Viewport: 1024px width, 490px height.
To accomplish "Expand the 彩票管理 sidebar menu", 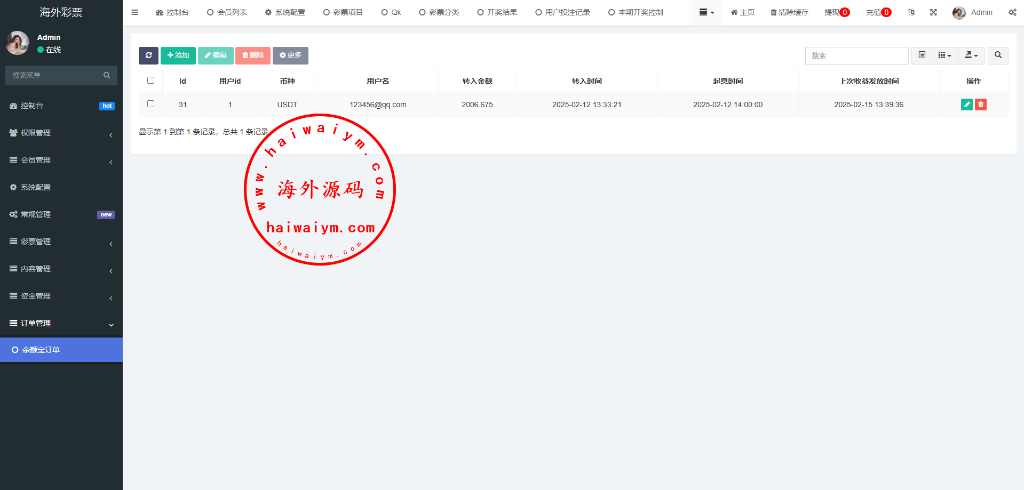I will coord(61,242).
